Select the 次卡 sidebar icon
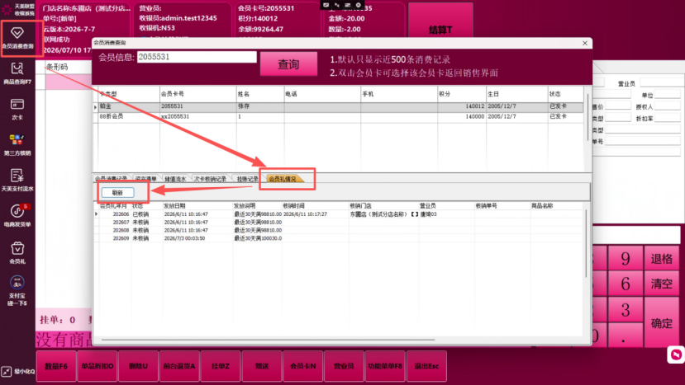This screenshot has width=685, height=385. click(x=17, y=109)
